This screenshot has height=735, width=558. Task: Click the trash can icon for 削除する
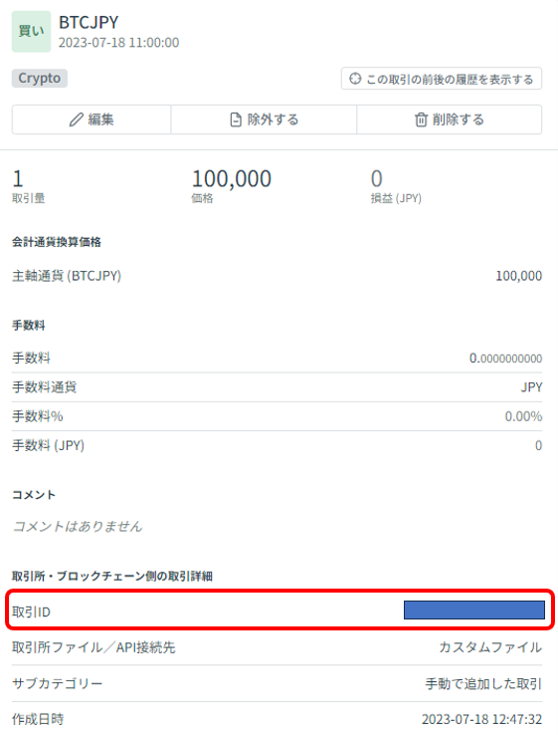pos(421,120)
